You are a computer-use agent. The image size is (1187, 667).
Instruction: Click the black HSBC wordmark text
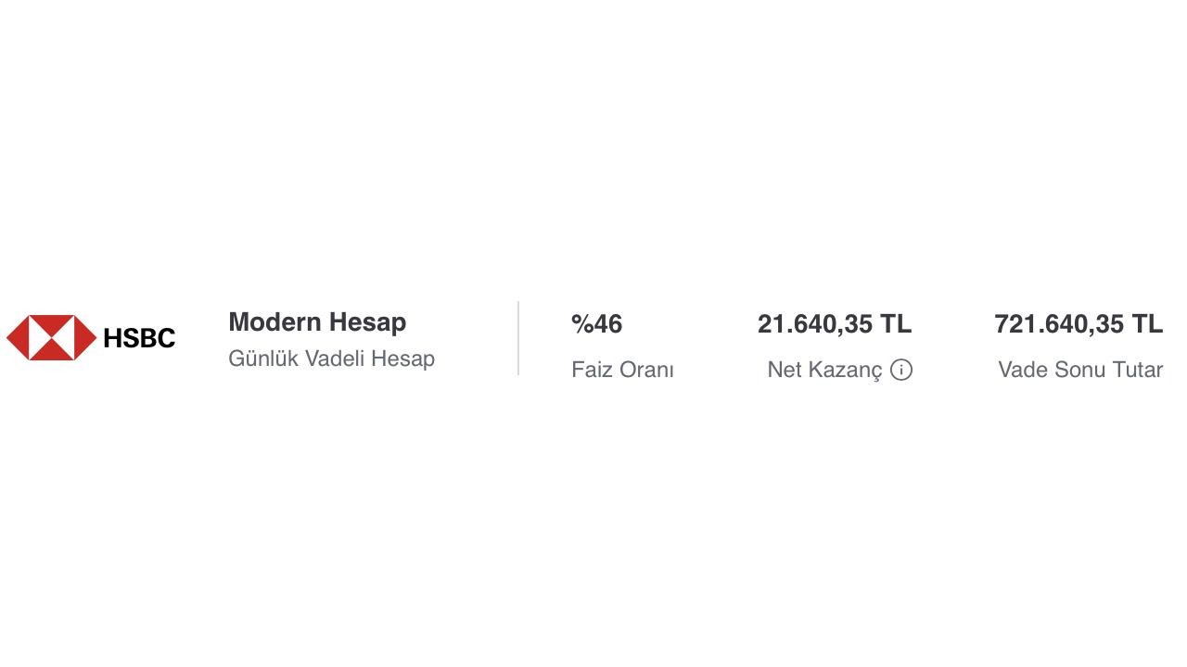[x=139, y=338]
